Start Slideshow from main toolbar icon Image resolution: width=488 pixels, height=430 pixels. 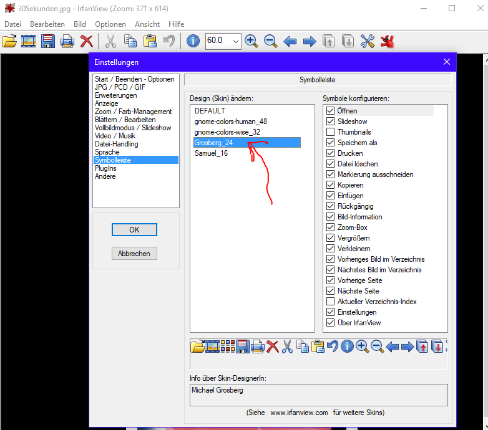28,41
